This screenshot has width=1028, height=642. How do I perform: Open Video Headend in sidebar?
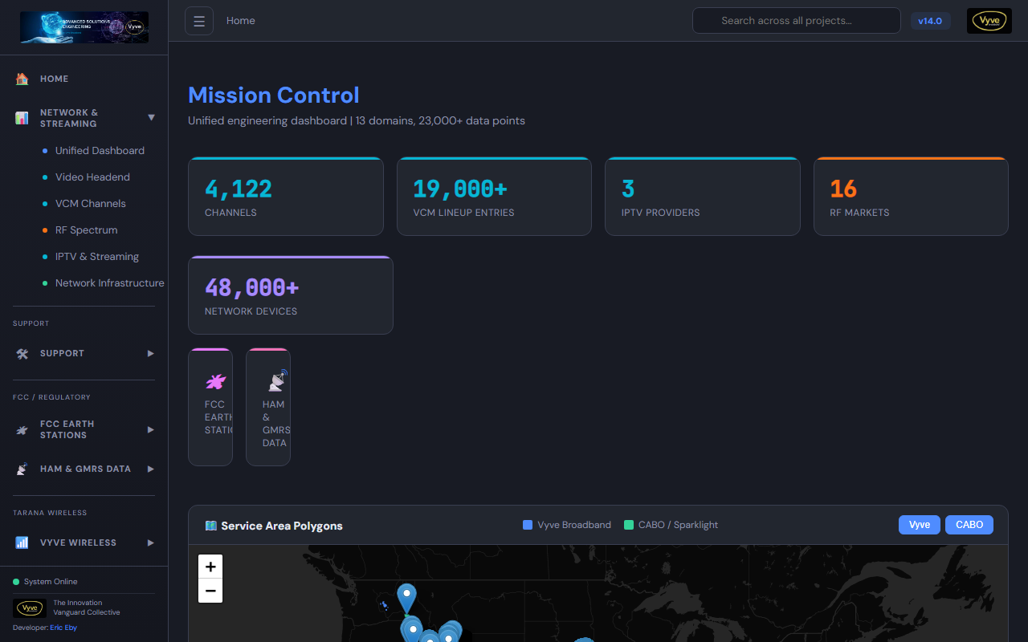(92, 177)
